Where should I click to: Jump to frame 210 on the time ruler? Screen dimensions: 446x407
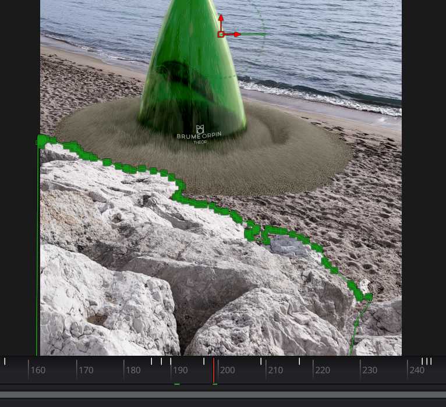click(x=275, y=370)
